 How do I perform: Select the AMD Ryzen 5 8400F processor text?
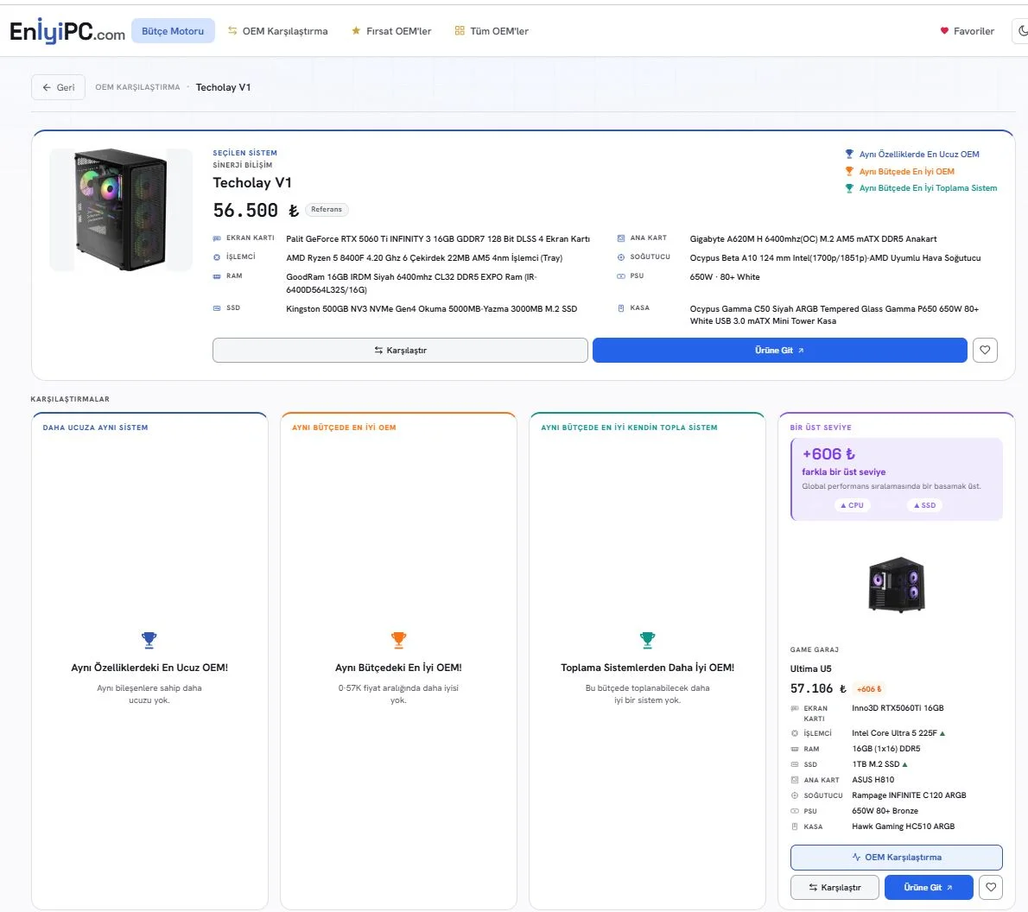[424, 257]
